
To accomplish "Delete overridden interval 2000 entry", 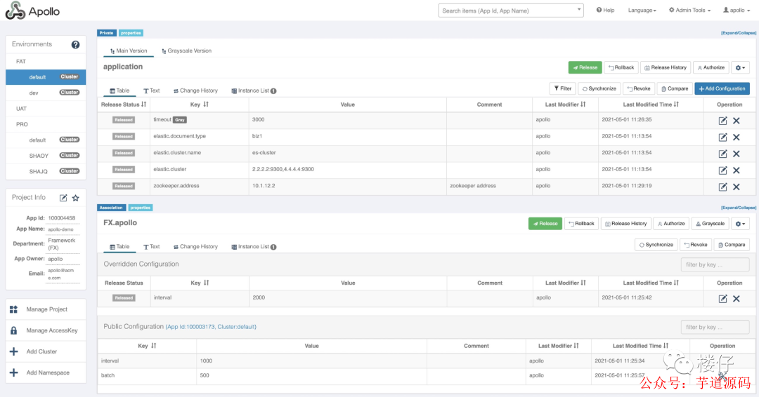I will 737,299.
